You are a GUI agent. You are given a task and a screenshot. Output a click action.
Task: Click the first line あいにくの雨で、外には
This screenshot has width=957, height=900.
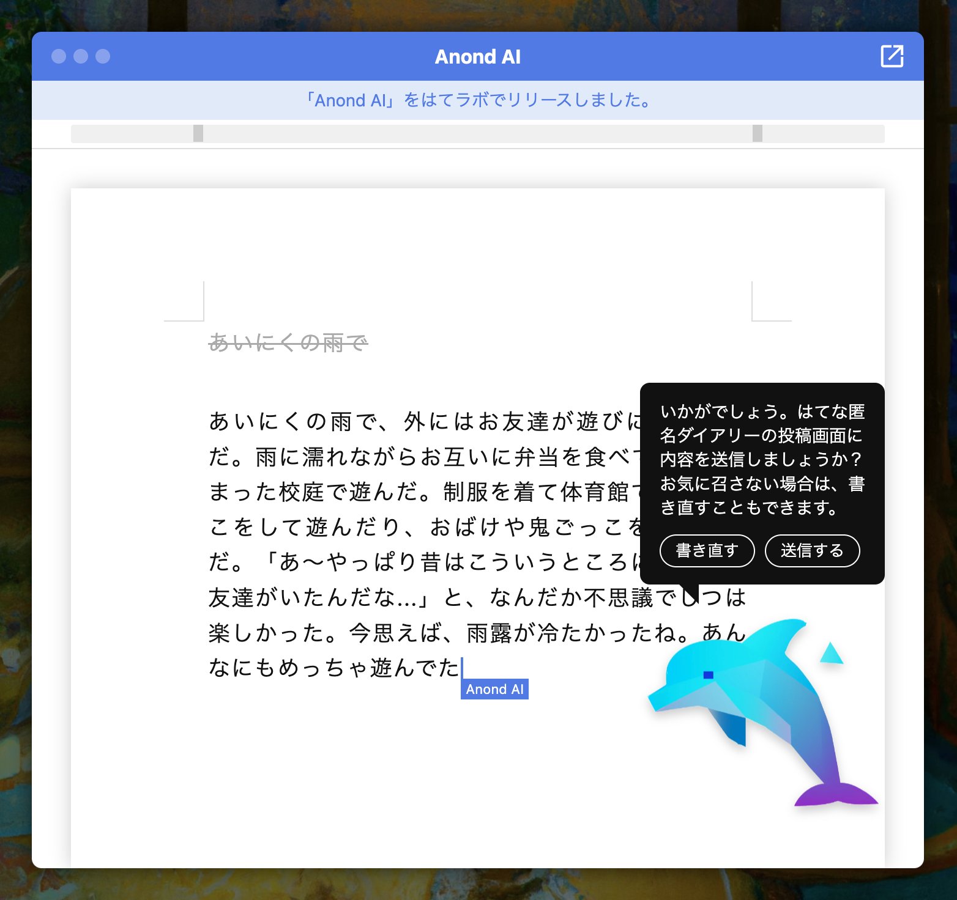click(424, 421)
